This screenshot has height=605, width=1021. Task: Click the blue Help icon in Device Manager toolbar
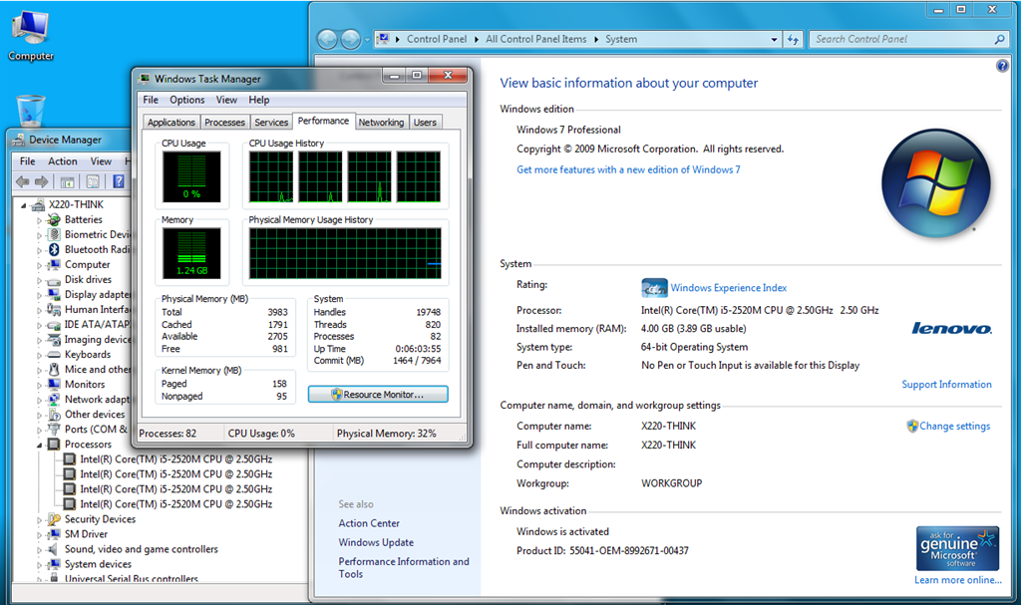[x=119, y=181]
